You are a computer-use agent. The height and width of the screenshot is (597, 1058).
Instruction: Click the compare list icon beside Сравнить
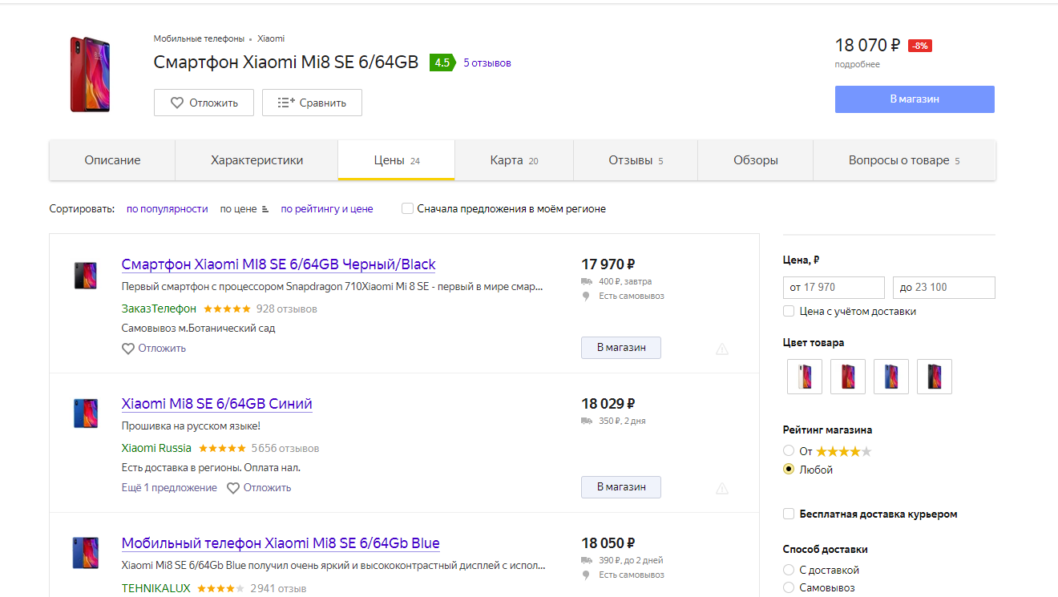(x=286, y=103)
